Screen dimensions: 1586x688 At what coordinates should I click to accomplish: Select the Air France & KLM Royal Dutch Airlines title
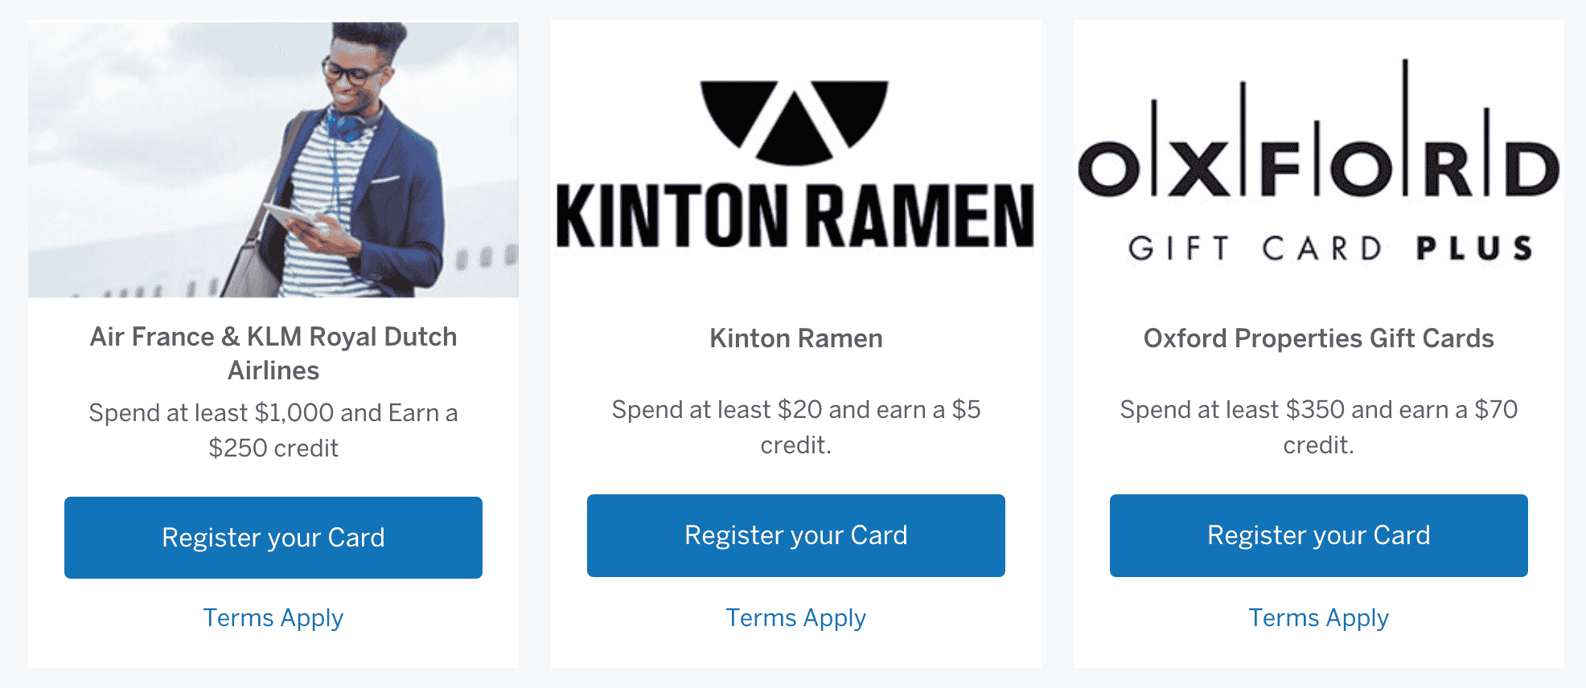tap(273, 353)
